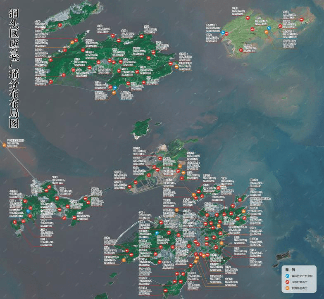
Task: Select orange marker on the bridge at far left
Action: tap(4, 145)
